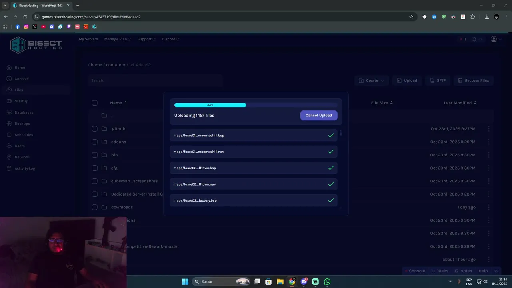Open WhatsApp from the taskbar

coord(327,282)
